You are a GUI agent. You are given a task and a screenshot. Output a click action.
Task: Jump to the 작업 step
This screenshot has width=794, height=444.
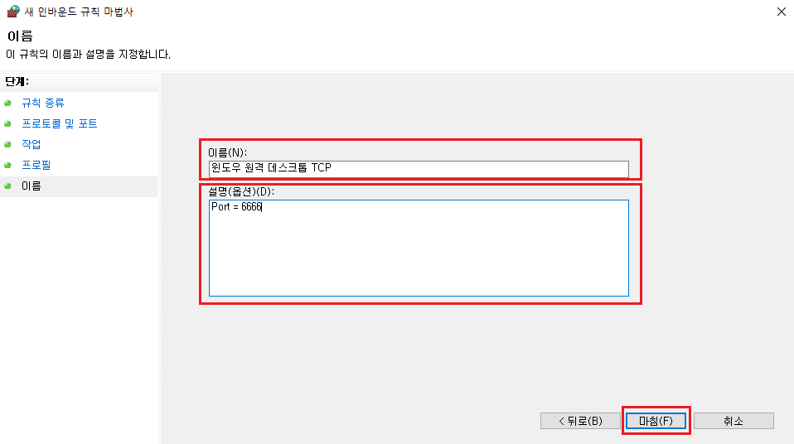click(x=31, y=144)
